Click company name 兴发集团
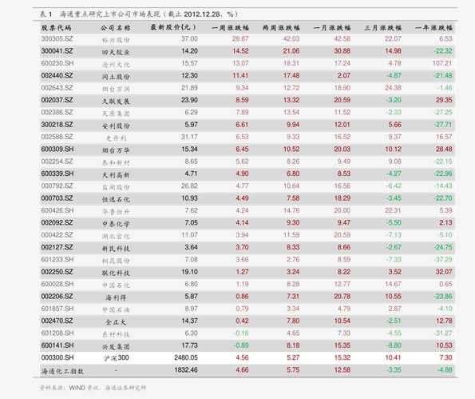Screen dimensions: 475x399 click(x=116, y=346)
